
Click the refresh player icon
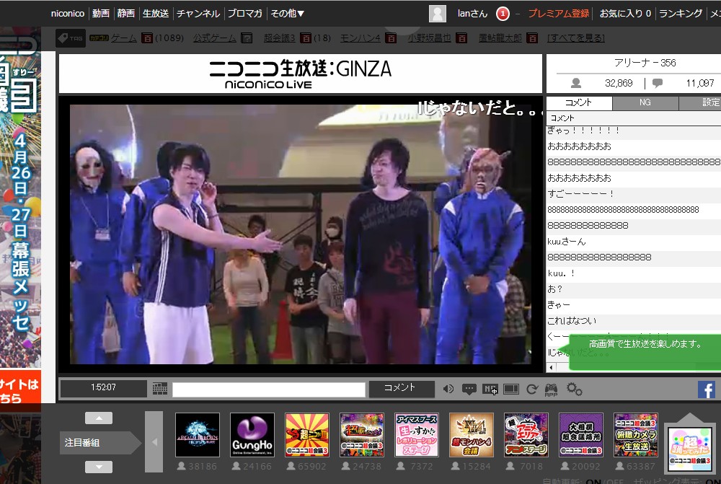tap(532, 390)
